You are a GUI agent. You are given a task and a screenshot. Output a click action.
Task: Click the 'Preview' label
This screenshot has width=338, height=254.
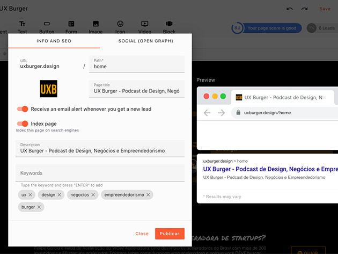click(x=205, y=80)
